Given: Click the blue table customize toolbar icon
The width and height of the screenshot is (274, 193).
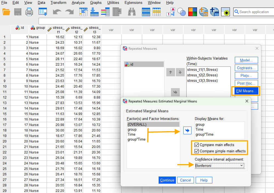Looking at the screenshot, I should [215, 12].
